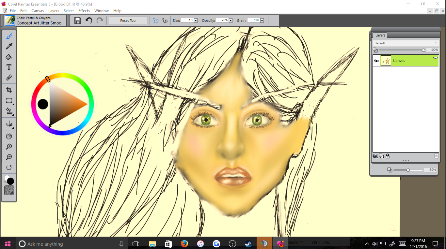The height and width of the screenshot is (249, 446).
Task: Open the Default composite method dropdown
Action: click(406, 43)
